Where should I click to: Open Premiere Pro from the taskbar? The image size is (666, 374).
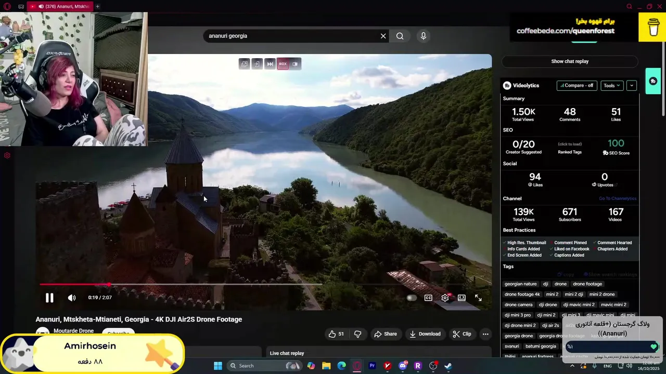point(372,366)
